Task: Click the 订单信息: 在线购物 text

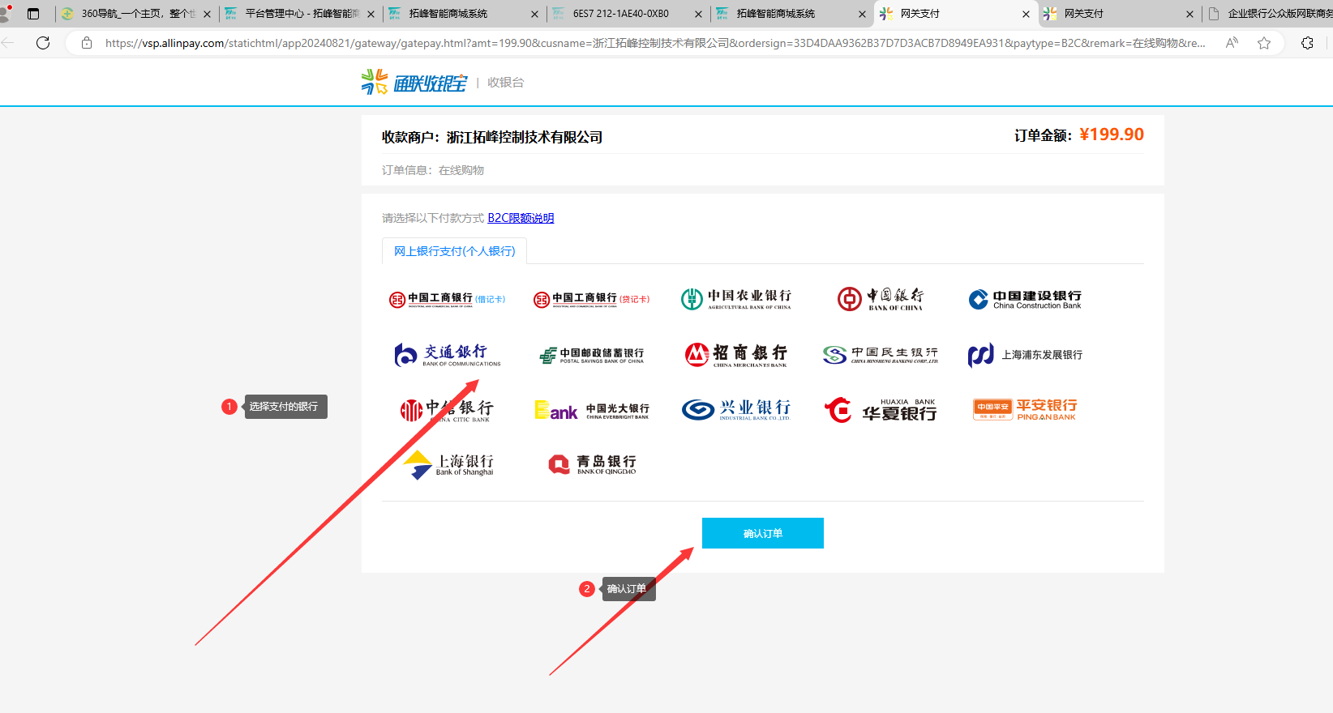Action: (433, 170)
